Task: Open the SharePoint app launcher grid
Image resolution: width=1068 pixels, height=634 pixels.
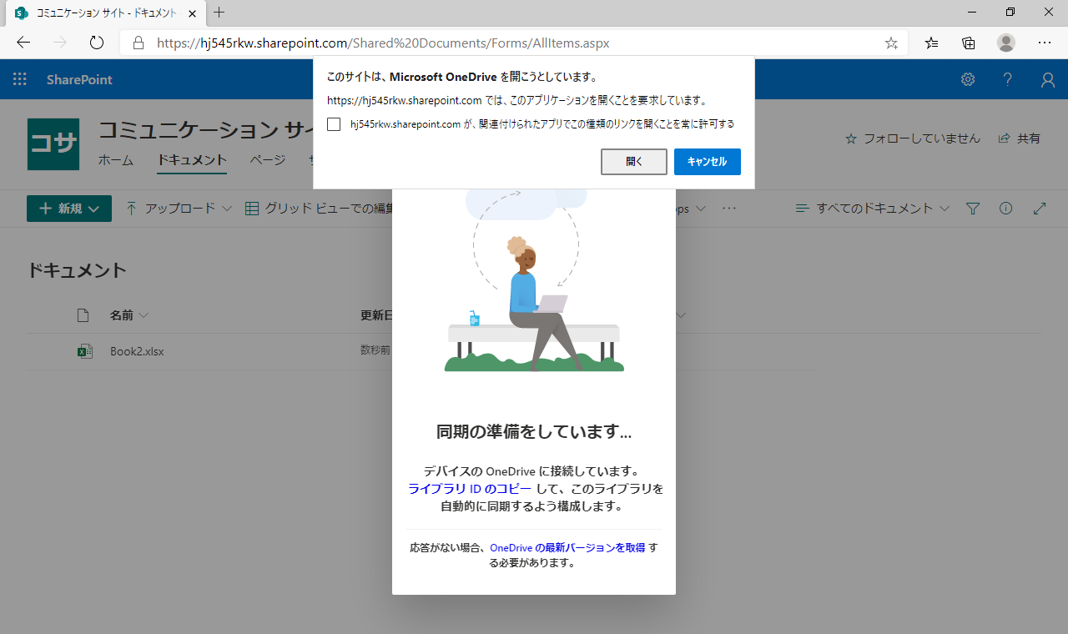Action: coord(20,79)
